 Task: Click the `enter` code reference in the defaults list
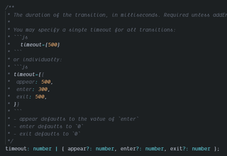128,119
